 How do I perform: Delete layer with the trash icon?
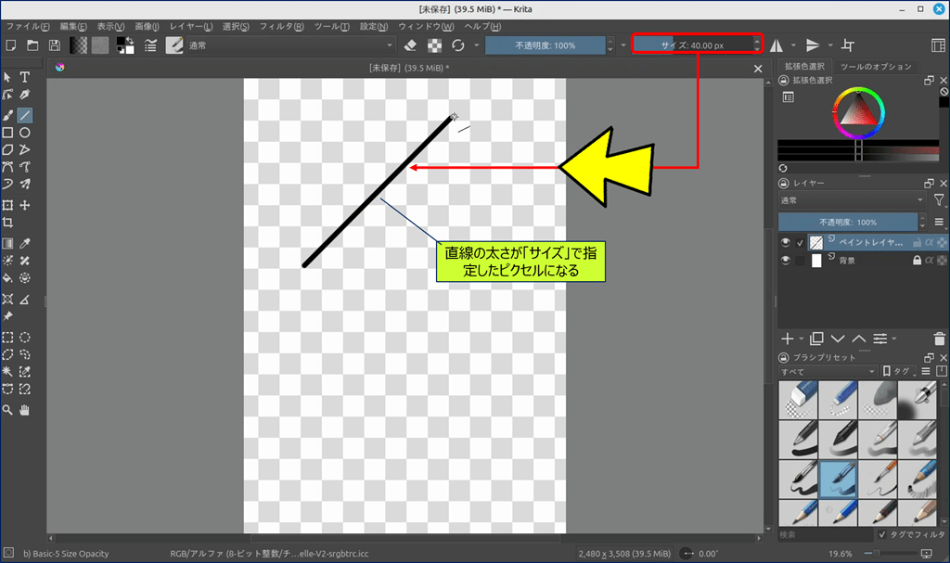941,339
